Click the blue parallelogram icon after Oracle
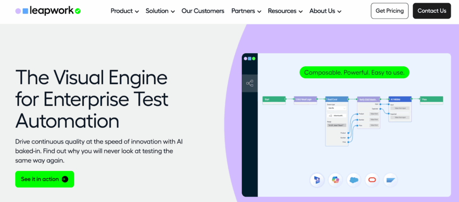 (390, 180)
